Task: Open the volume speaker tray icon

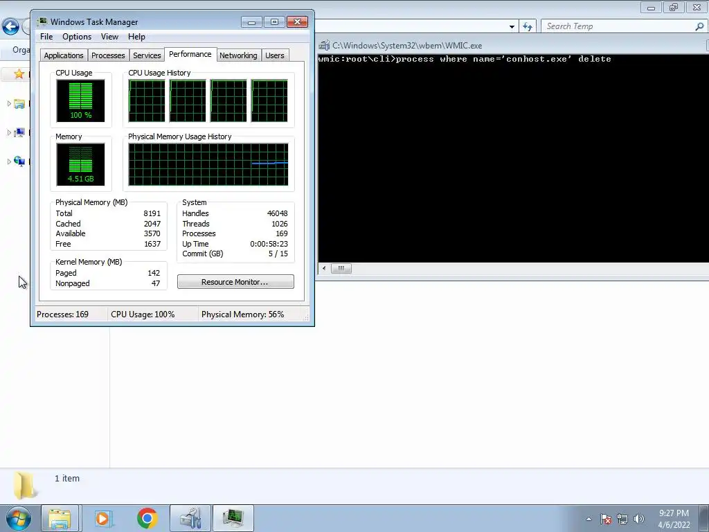Action: [638, 519]
